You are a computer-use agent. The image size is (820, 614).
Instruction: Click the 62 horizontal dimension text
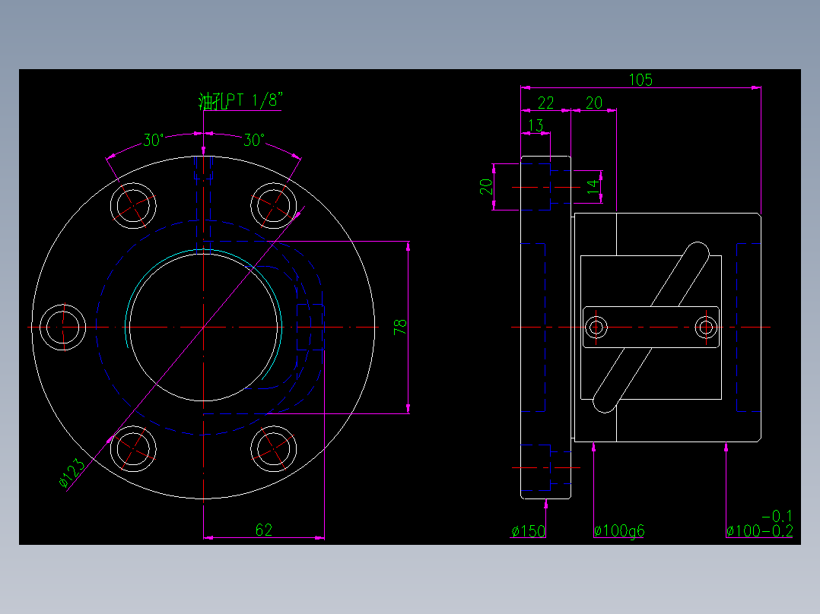[264, 530]
